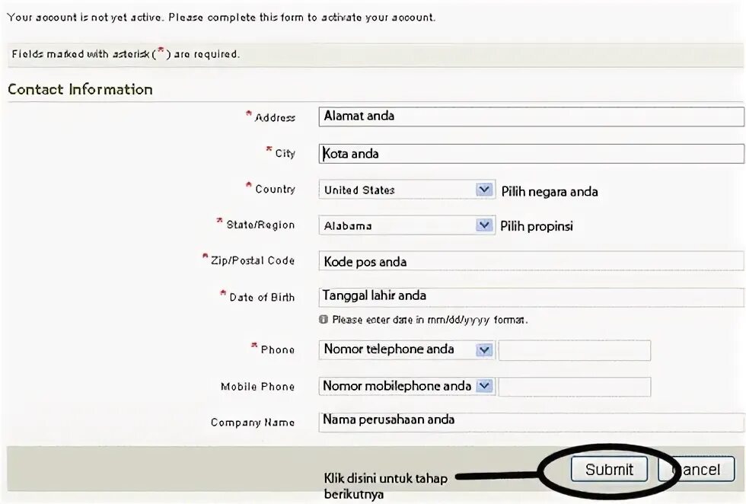Click the empty phone number entry box
The width and height of the screenshot is (746, 504).
575,349
